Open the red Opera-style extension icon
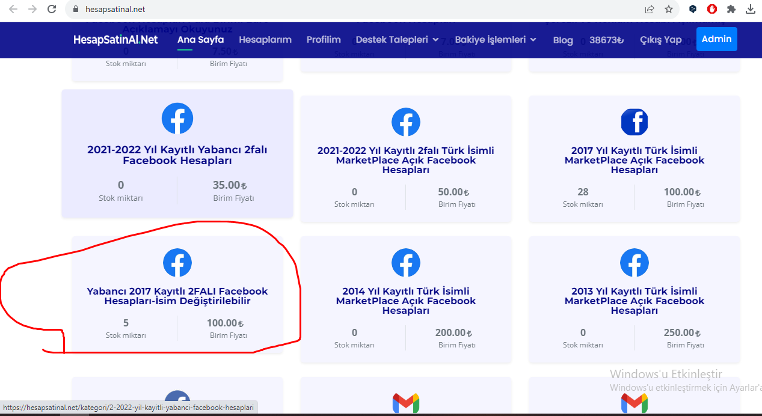Image resolution: width=762 pixels, height=416 pixels. click(712, 9)
